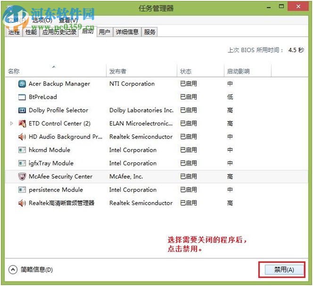Select the persistence Module row
The width and height of the screenshot is (313, 286).
(56, 190)
